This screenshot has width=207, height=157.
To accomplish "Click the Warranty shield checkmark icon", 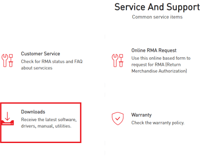I will tap(118, 119).
